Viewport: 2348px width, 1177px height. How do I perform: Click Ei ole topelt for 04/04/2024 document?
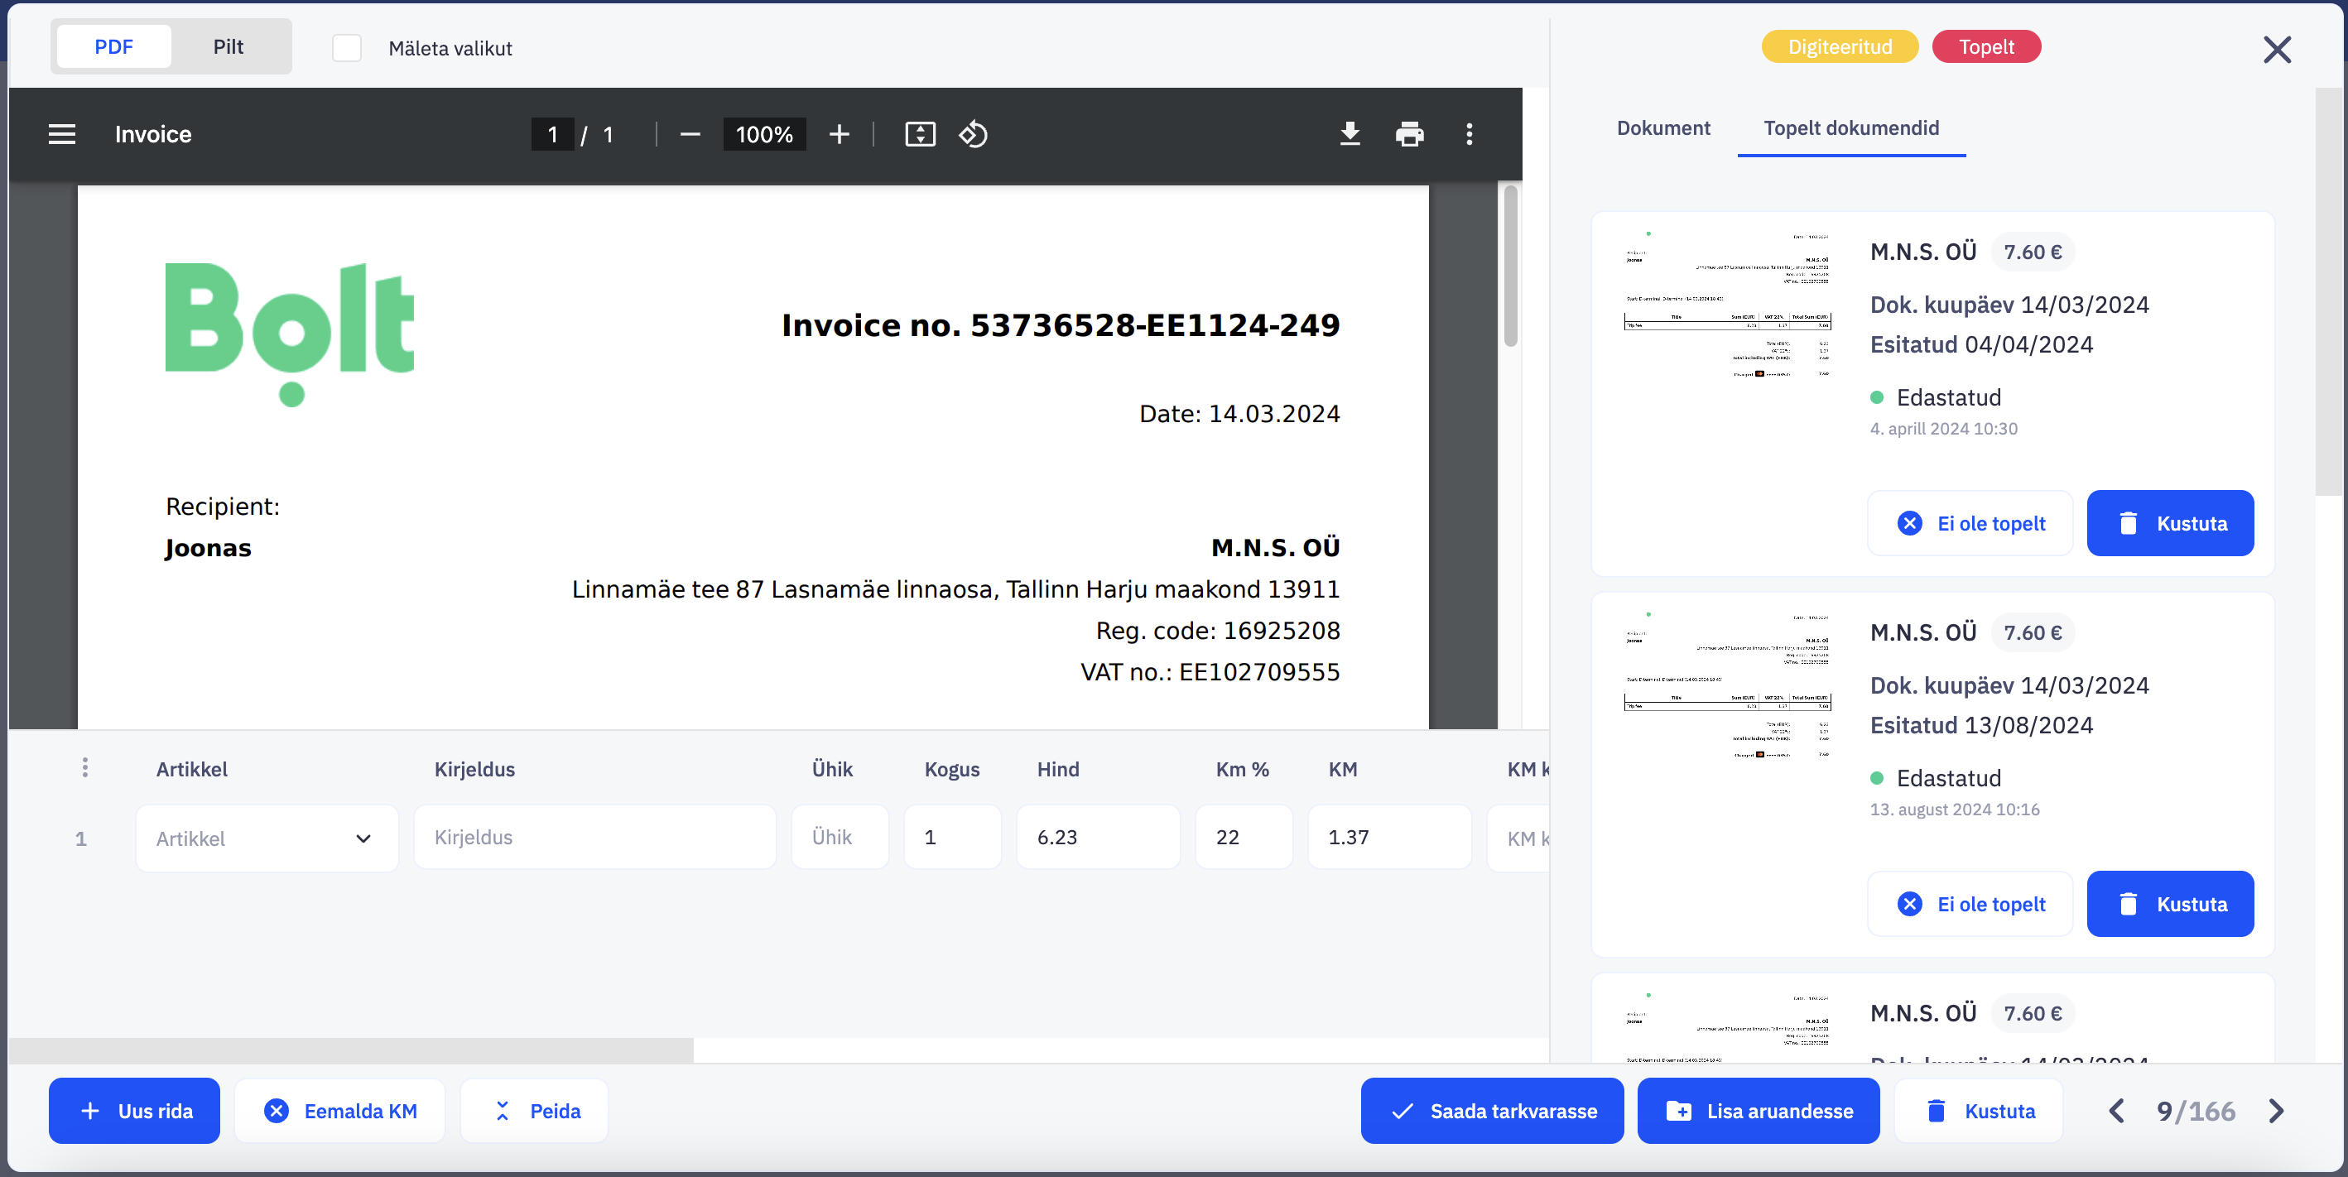tap(1970, 523)
